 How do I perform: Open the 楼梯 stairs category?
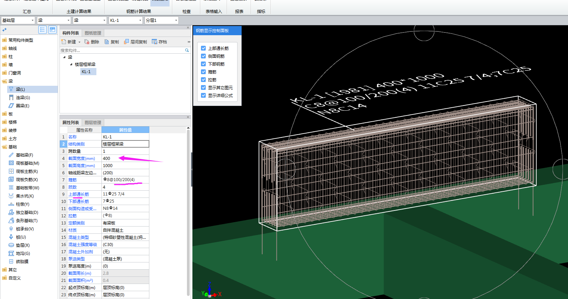[13, 122]
